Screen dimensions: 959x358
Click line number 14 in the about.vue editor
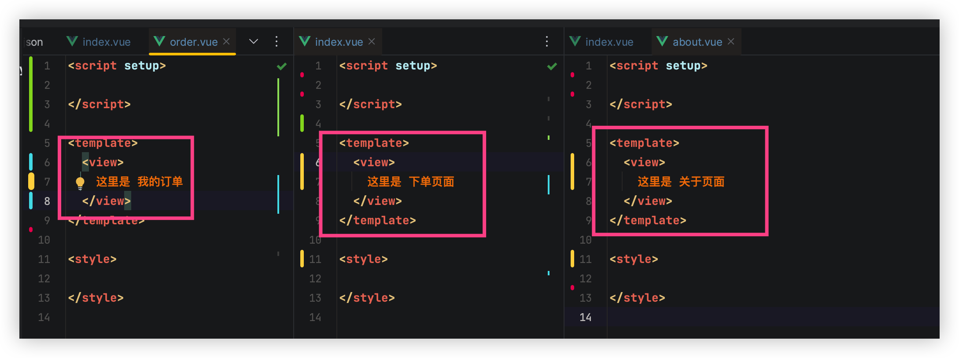[x=585, y=317]
